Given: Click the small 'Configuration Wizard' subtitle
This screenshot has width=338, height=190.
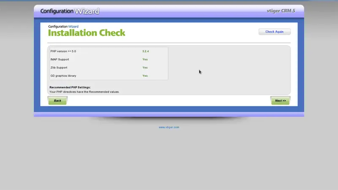Looking at the screenshot, I should (x=63, y=27).
